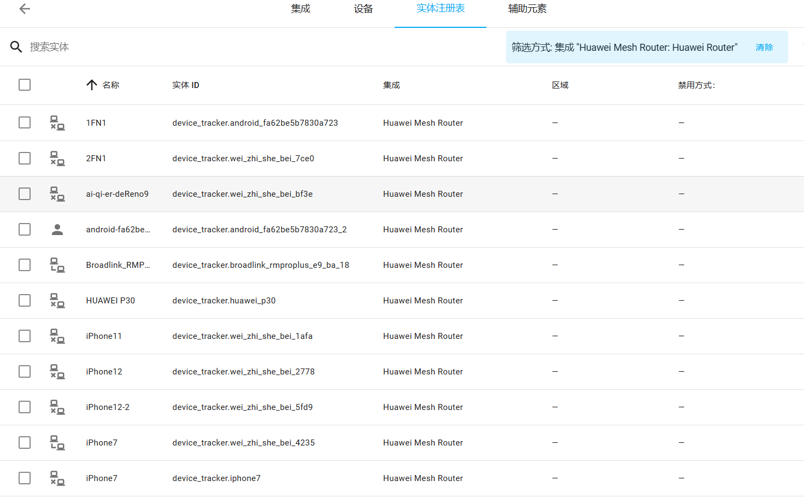Image resolution: width=804 pixels, height=498 pixels.
Task: Go back using the left arrow icon
Action: pos(25,9)
